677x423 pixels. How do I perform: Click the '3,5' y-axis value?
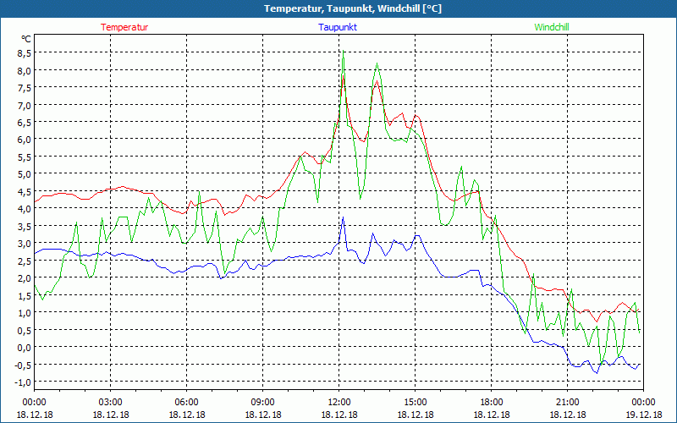(25, 226)
